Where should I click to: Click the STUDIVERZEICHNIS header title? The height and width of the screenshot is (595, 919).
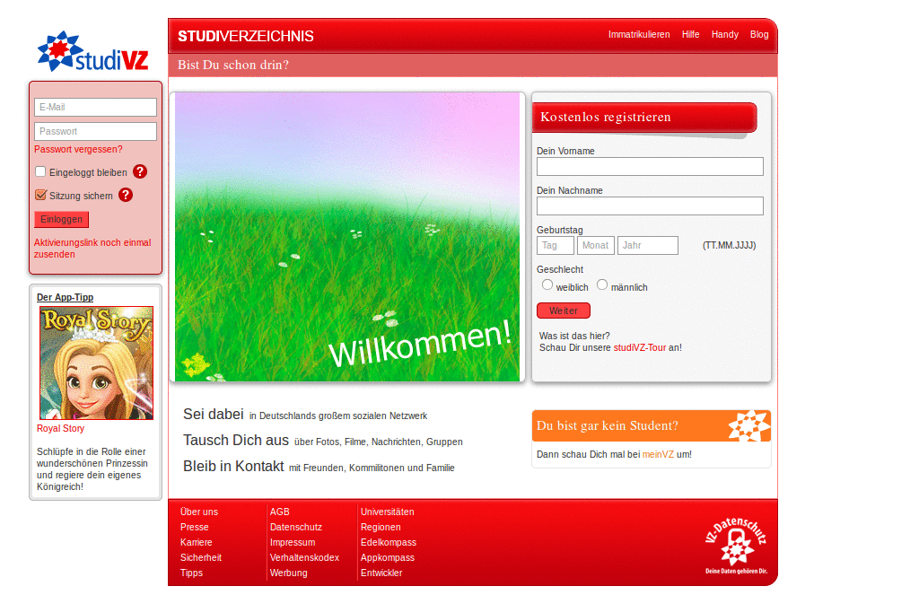[246, 36]
